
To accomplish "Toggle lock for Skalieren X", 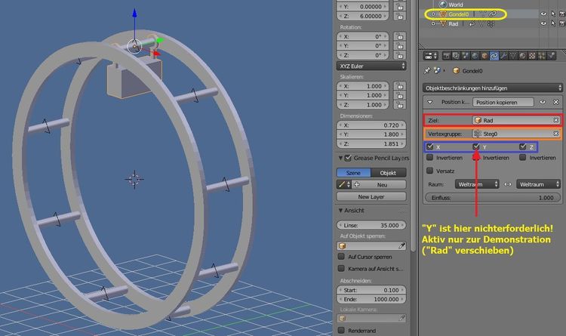I will click(399, 86).
